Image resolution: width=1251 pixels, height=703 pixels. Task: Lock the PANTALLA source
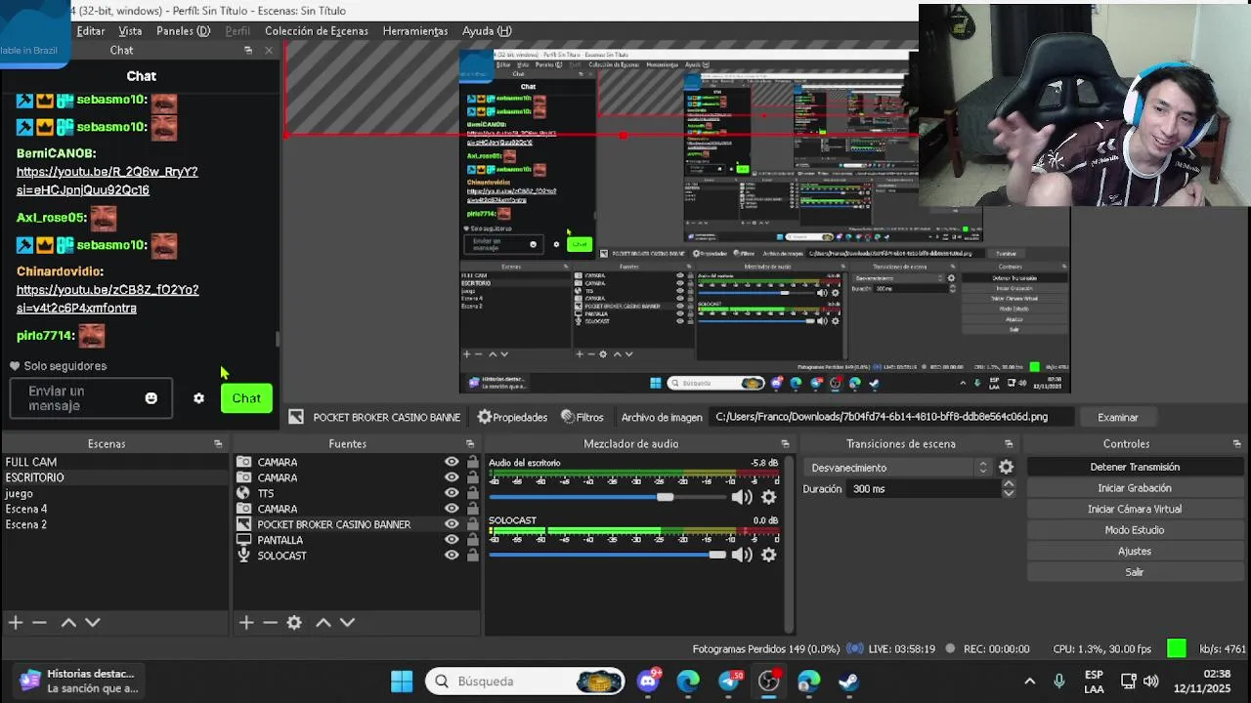click(472, 540)
